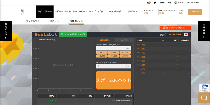Open the VIPプログラム menu

[97, 12]
